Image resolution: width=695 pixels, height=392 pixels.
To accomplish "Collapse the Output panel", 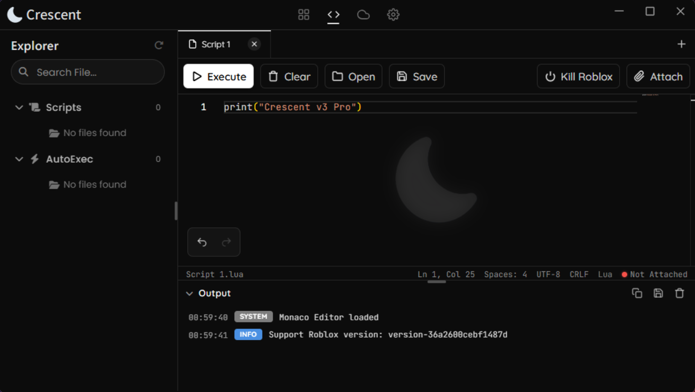I will tap(189, 293).
